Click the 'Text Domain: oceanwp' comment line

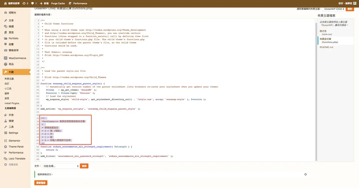click(58, 52)
